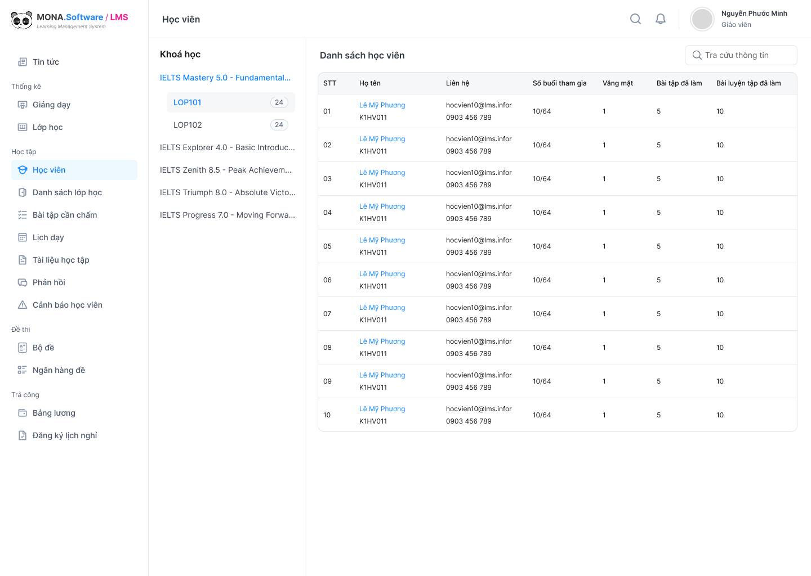This screenshot has width=811, height=576.
Task: Select Lịch dạy in sidebar
Action: pyautogui.click(x=74, y=237)
